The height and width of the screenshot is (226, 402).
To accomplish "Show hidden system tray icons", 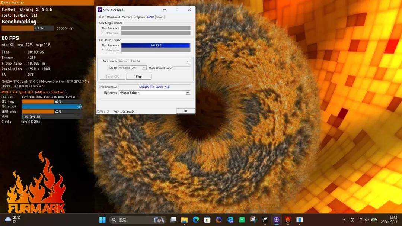I will tap(344, 220).
